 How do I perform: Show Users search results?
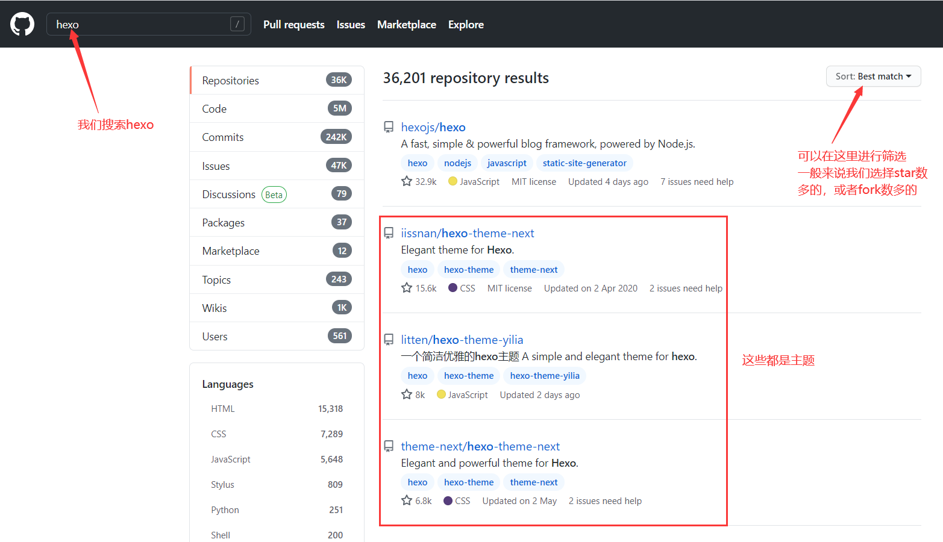pos(277,336)
